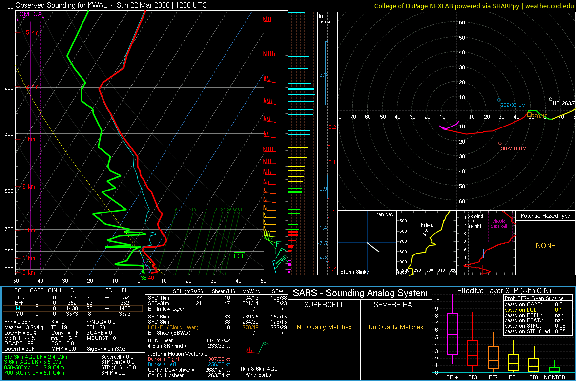The width and height of the screenshot is (576, 381).
Task: Click the Potential Hazard Type header
Action: [545, 216]
